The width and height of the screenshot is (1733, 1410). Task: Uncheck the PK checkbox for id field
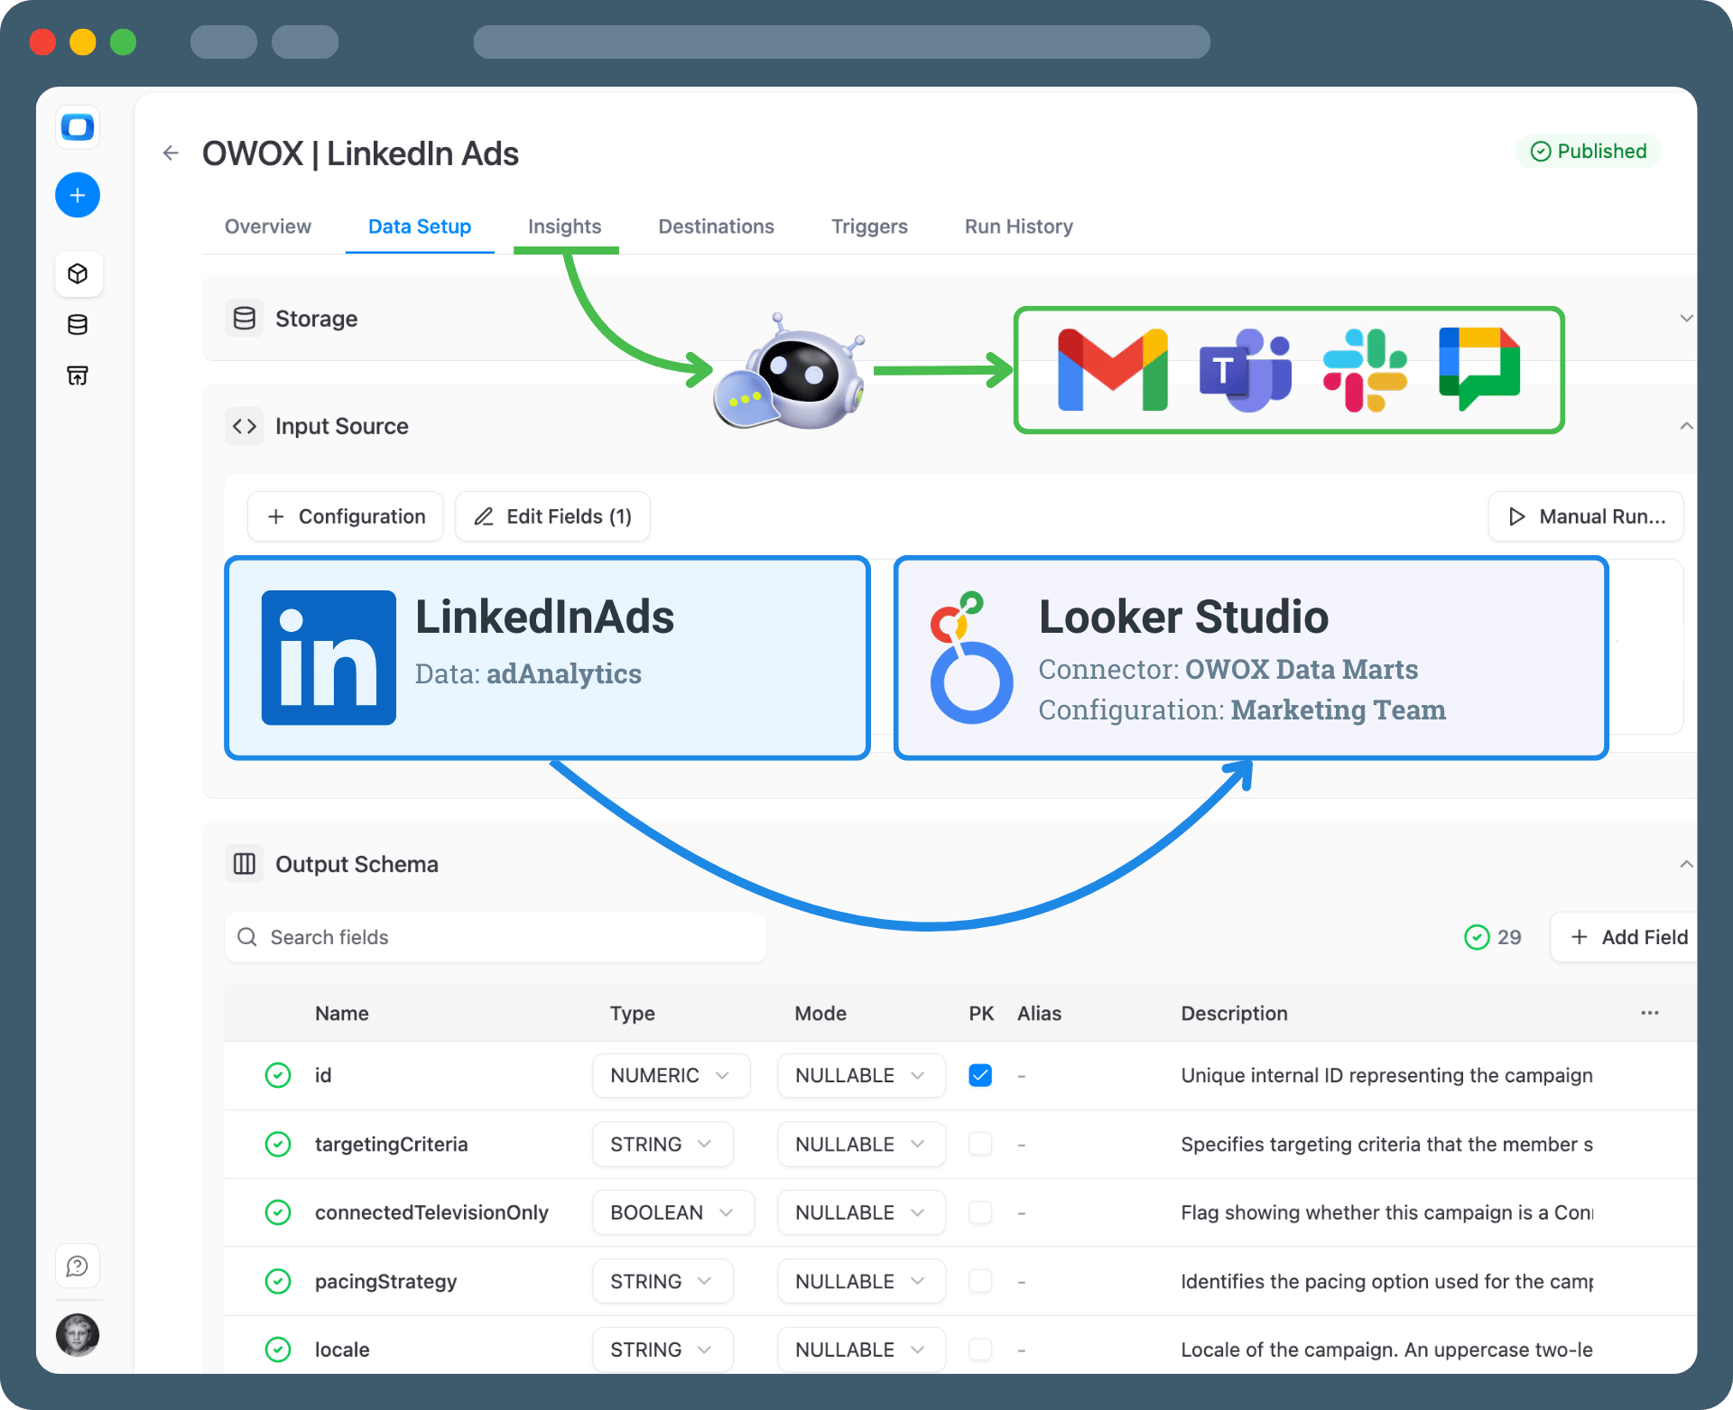980,1075
